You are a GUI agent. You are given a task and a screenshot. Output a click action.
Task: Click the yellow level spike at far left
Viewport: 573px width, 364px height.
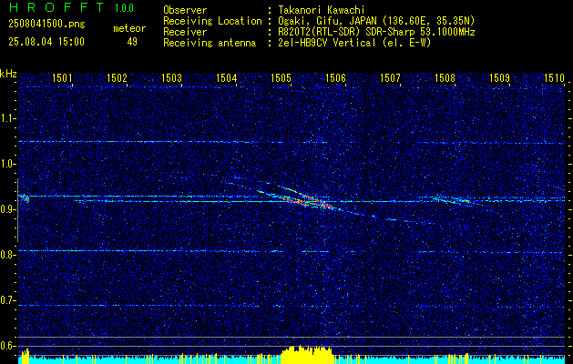coord(25,357)
